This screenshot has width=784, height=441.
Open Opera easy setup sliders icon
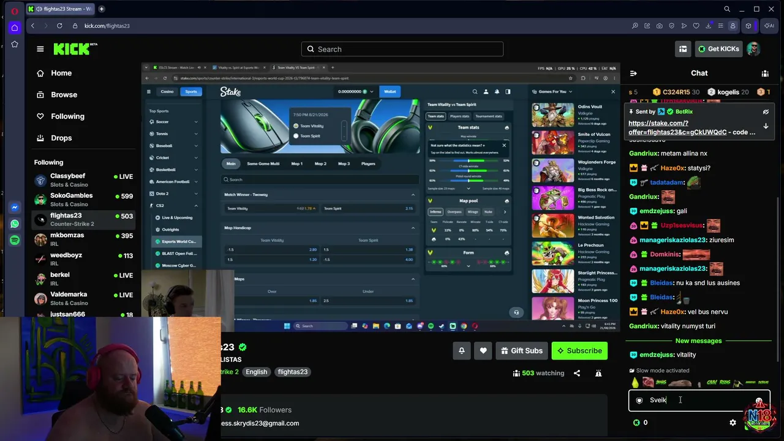(720, 26)
